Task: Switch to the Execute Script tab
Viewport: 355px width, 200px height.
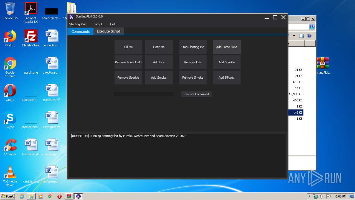Action: 108,31
